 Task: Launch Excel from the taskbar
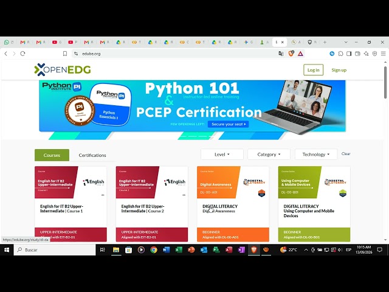tap(179, 250)
